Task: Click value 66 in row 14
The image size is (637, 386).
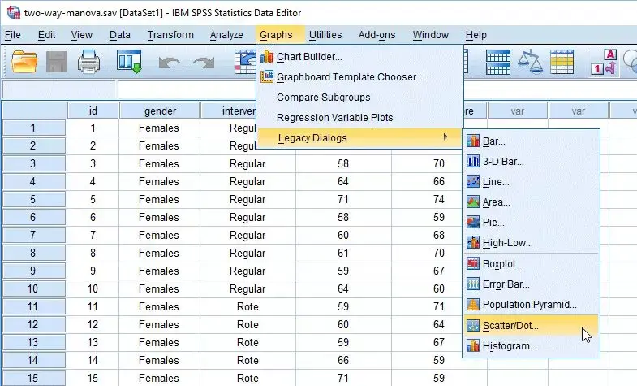Action: 343,360
